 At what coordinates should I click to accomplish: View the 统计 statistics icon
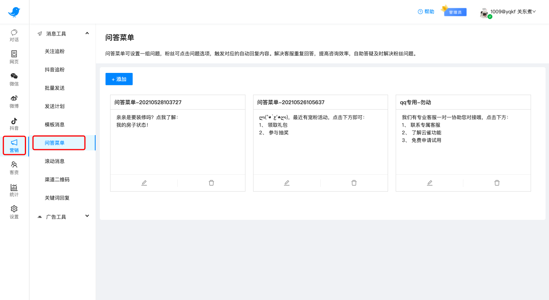14,190
